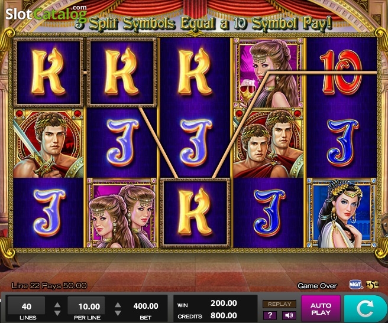The width and height of the screenshot is (388, 323).
Task: Start Auto Play mode
Action: pyautogui.click(x=321, y=309)
